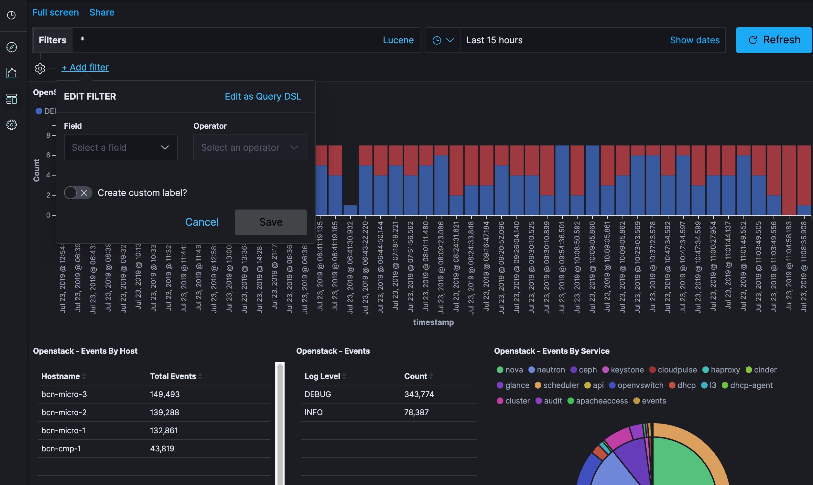Sort Log Level column

coord(344,376)
